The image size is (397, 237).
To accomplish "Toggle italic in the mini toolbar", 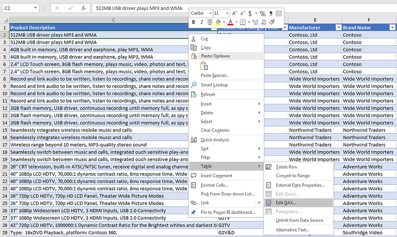I will [201, 22].
